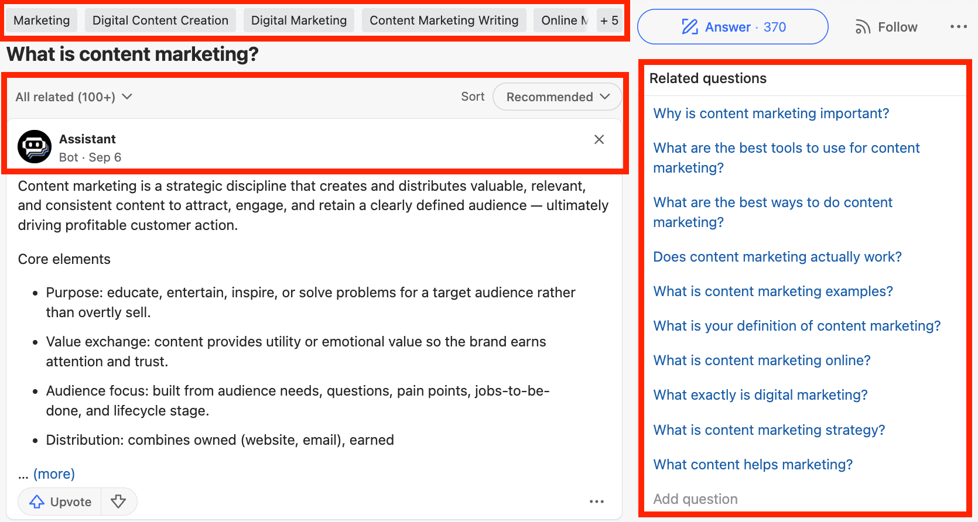Upvote the Assistant's answer
978x522 pixels.
click(61, 502)
